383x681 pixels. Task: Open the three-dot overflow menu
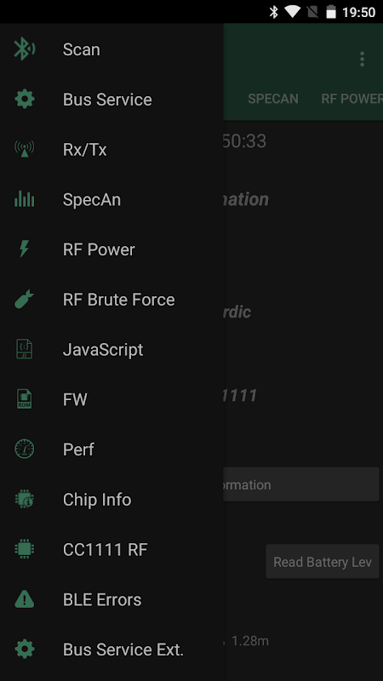click(x=363, y=59)
